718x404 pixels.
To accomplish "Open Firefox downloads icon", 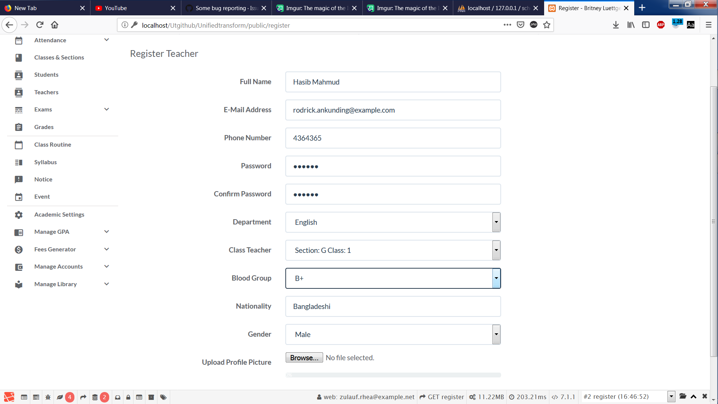I will [x=616, y=25].
